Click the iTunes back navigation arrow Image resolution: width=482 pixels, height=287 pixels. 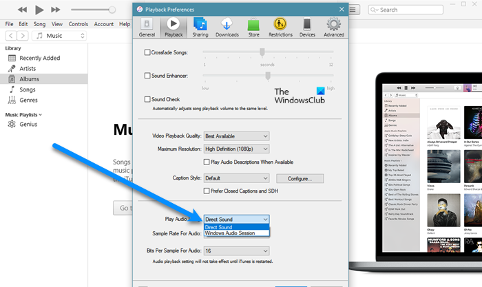11,36
